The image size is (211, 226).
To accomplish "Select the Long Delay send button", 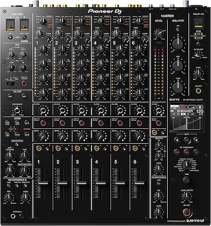I will click(17, 123).
